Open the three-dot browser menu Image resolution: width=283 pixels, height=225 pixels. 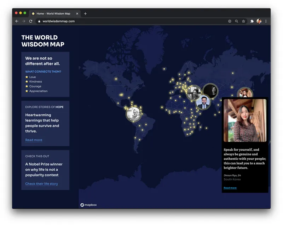tap(266, 21)
